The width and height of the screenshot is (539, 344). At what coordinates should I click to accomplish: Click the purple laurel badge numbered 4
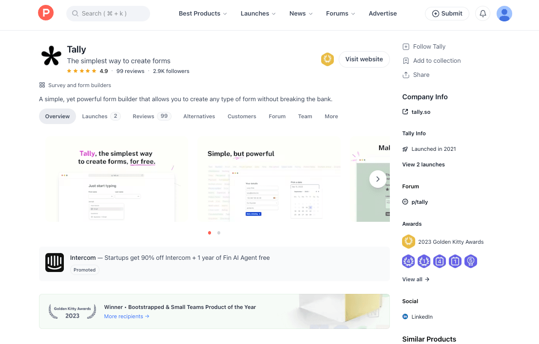408,261
